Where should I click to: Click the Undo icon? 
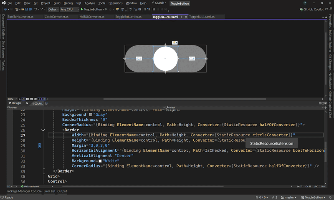[x=35, y=9]
